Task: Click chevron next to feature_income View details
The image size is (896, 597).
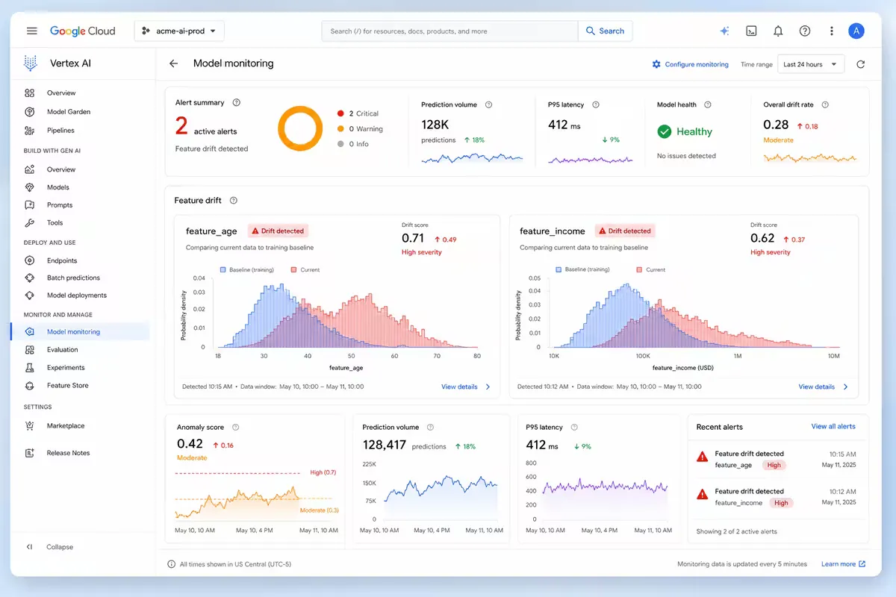Action: click(x=846, y=387)
